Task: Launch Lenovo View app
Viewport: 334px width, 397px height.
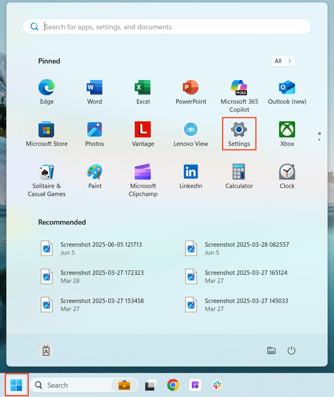Action: coord(191,134)
